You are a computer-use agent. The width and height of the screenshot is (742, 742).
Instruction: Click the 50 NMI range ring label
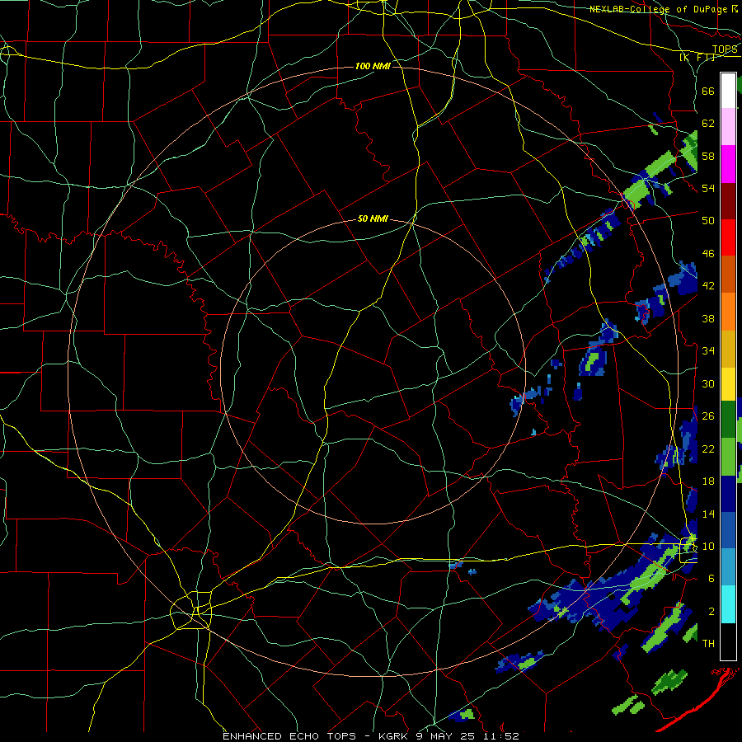(x=373, y=218)
